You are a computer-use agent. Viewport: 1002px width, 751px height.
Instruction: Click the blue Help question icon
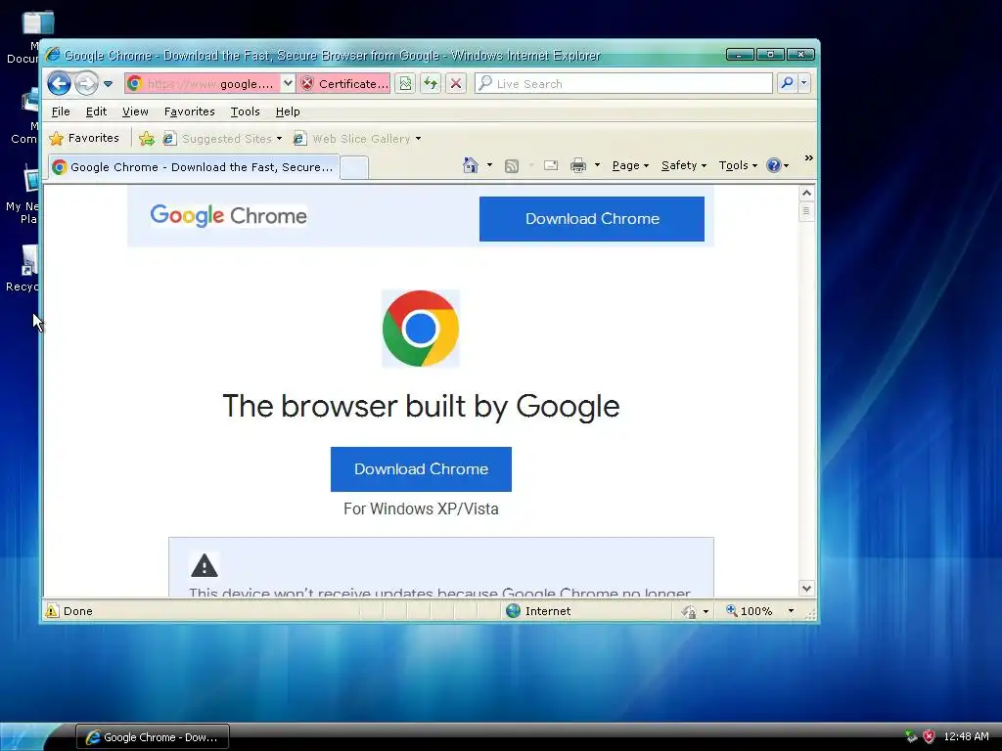[x=774, y=165]
